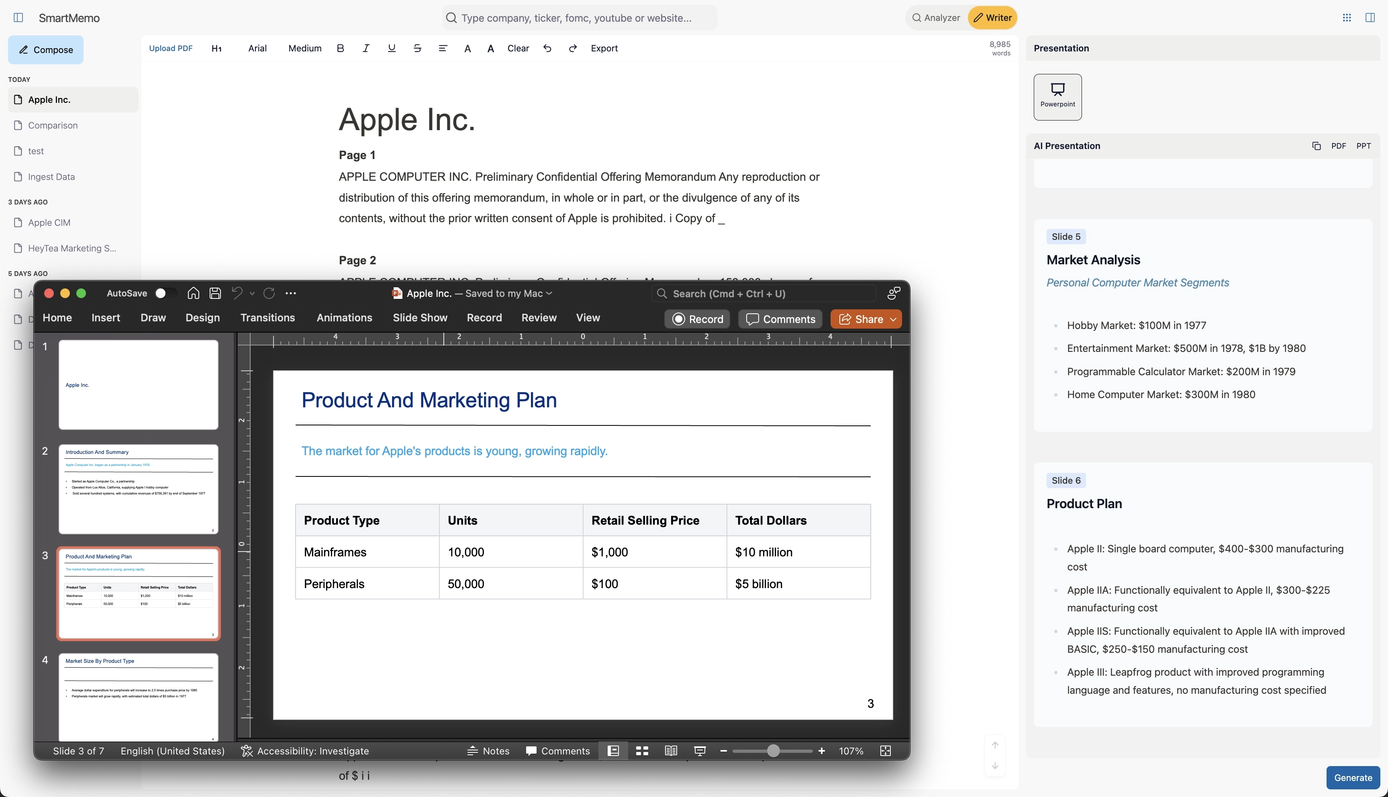Choose highlight color A in SmartMemo toolbar
The image size is (1388, 797).
tap(491, 48)
